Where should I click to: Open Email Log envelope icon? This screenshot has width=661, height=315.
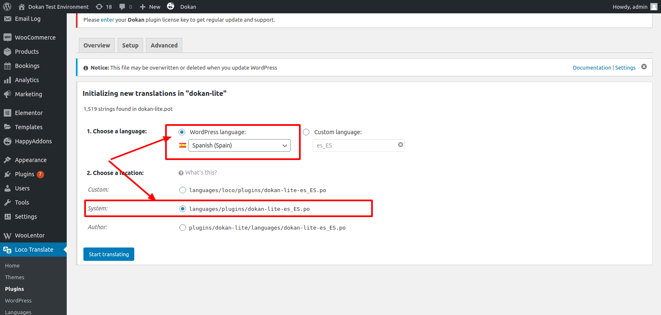(x=8, y=19)
